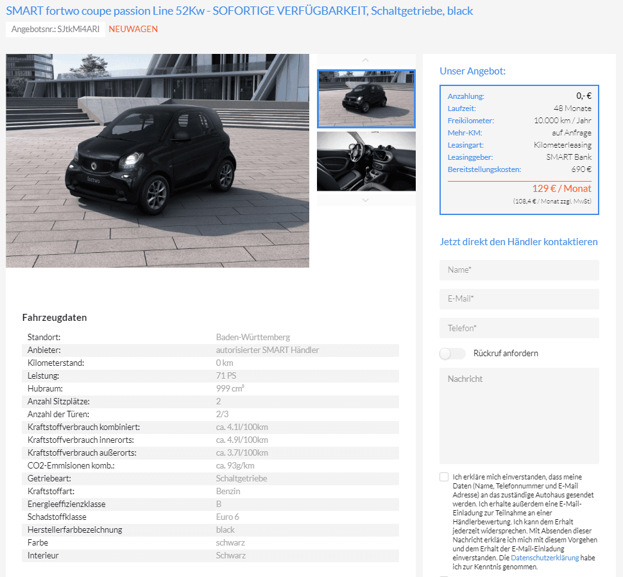The width and height of the screenshot is (623, 577).
Task: Click the Kraftstoffart value Benzin
Action: [x=228, y=491]
